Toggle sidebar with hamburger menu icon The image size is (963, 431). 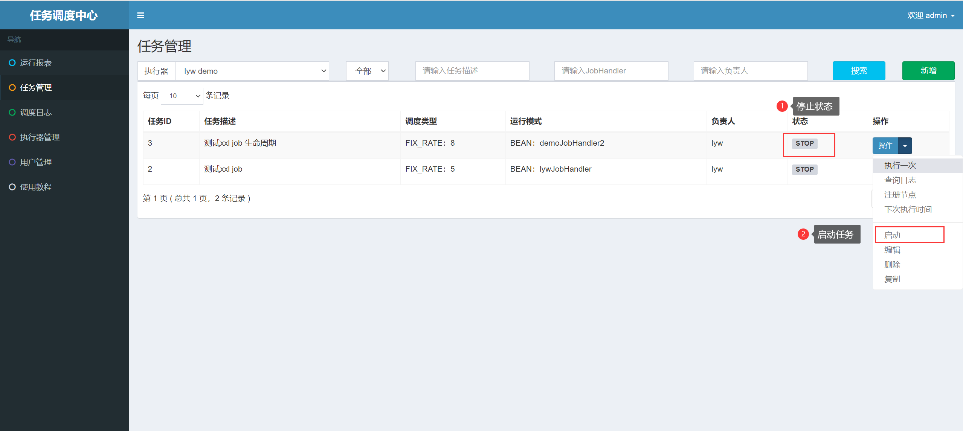click(x=140, y=15)
